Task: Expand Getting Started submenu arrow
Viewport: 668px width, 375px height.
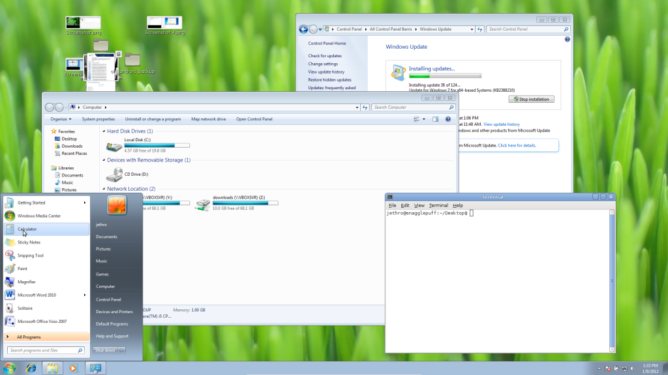Action: (85, 203)
